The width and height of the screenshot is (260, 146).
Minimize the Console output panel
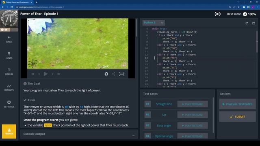[134, 136]
